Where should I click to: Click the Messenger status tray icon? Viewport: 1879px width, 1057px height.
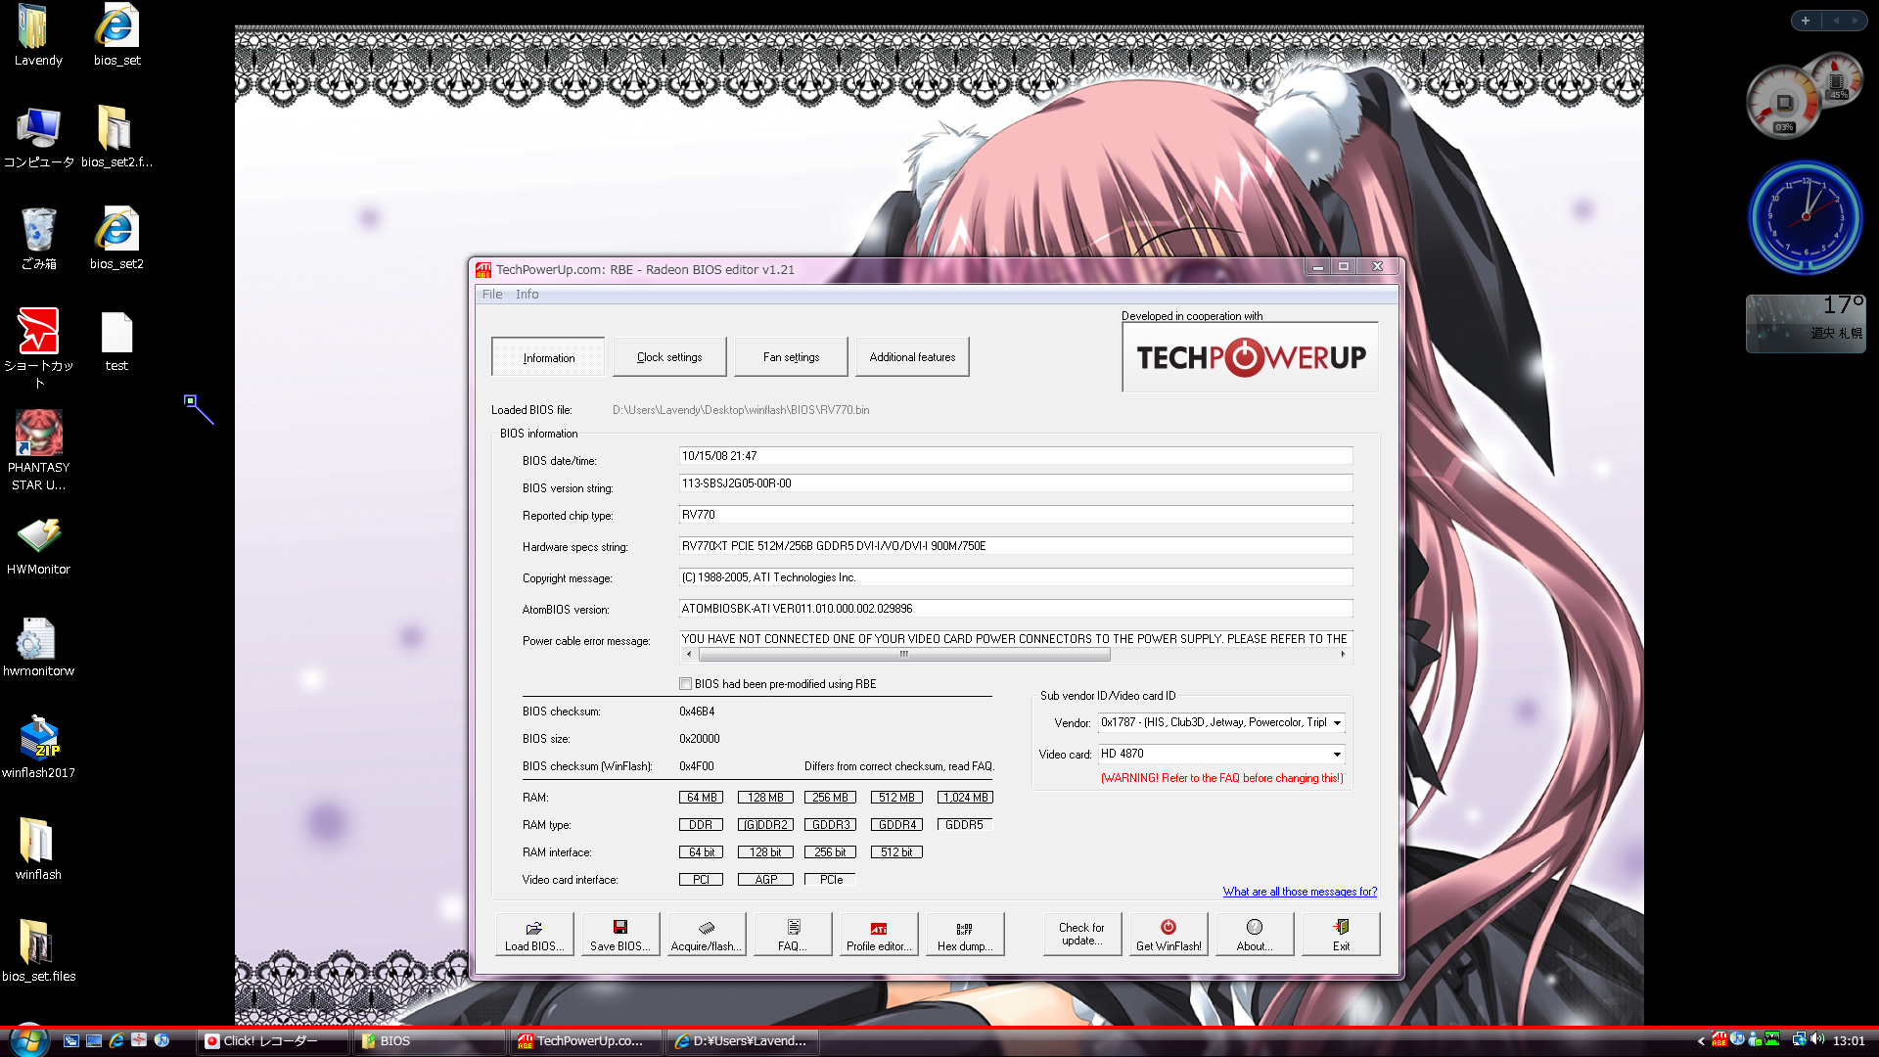click(x=1755, y=1040)
